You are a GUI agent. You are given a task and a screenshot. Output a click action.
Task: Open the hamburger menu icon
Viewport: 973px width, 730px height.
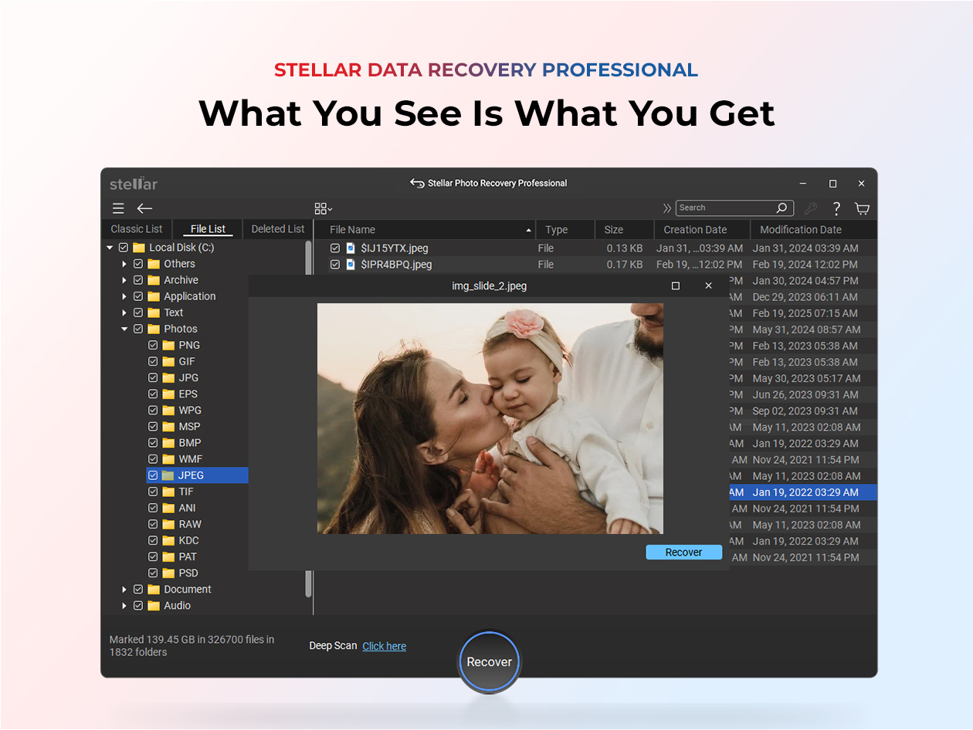[118, 208]
